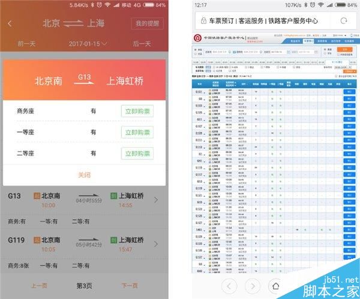Image resolution: width=360 pixels, height=299 pixels.
Task: Click the red 12306 railway logo
Action: point(197,38)
